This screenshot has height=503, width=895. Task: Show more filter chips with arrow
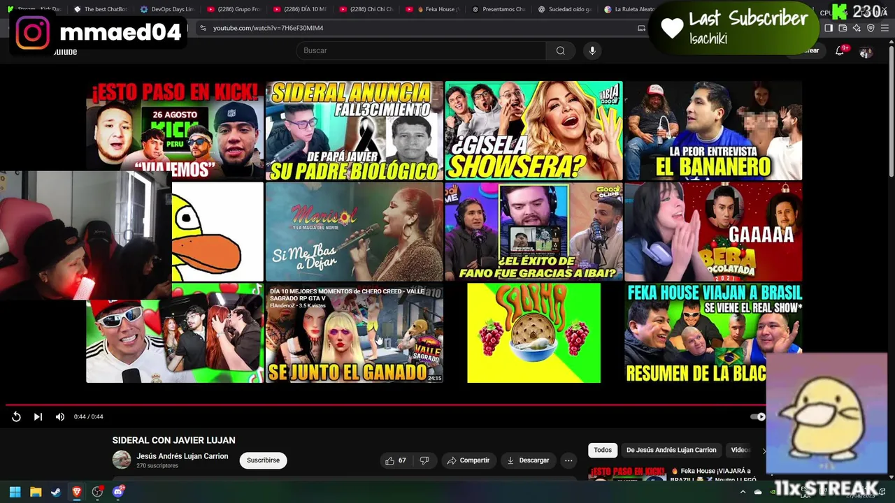click(764, 450)
